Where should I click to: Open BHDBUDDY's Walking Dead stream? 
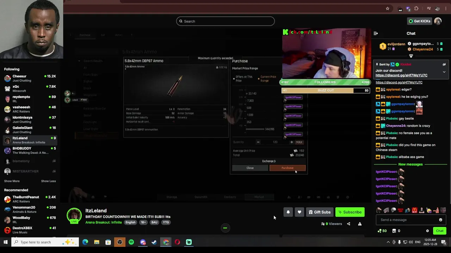(30, 150)
